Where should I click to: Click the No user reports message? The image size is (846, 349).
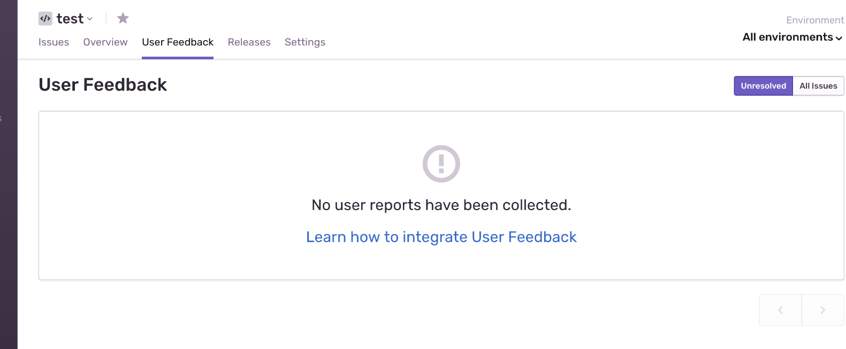(441, 205)
